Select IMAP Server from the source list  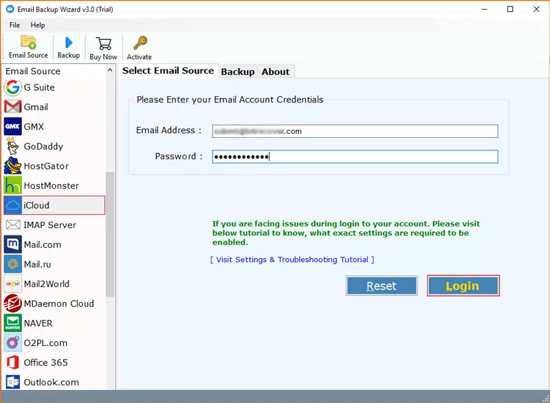[49, 225]
